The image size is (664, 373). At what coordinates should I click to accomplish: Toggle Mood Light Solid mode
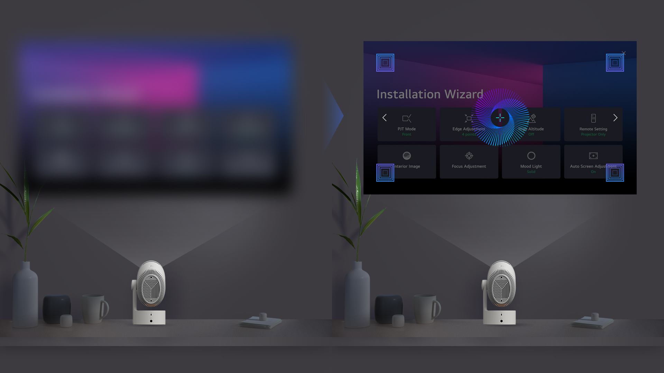pyautogui.click(x=531, y=161)
